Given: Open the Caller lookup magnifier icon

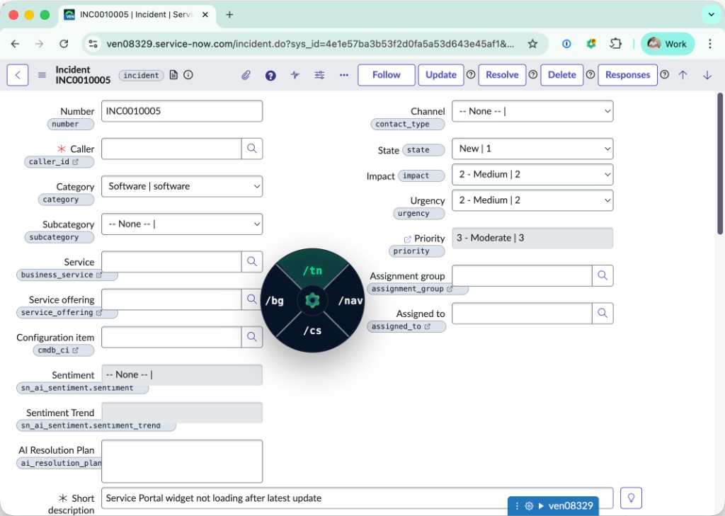Looking at the screenshot, I should [252, 149].
